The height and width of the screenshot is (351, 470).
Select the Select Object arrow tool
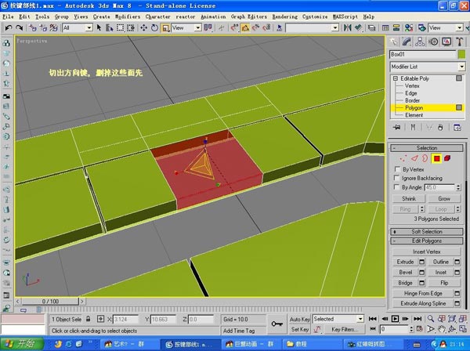tap(99, 28)
